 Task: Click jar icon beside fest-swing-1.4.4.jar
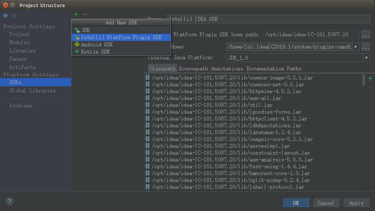click(x=148, y=166)
